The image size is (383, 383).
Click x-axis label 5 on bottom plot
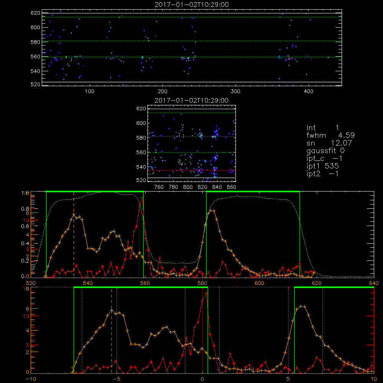(x=288, y=379)
